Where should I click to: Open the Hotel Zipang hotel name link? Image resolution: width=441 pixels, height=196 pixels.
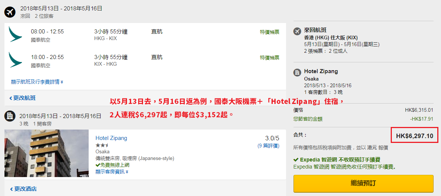(x=111, y=138)
